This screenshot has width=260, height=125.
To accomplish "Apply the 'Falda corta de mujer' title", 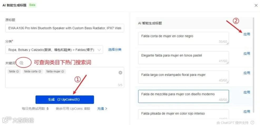I will pyautogui.click(x=247, y=34).
